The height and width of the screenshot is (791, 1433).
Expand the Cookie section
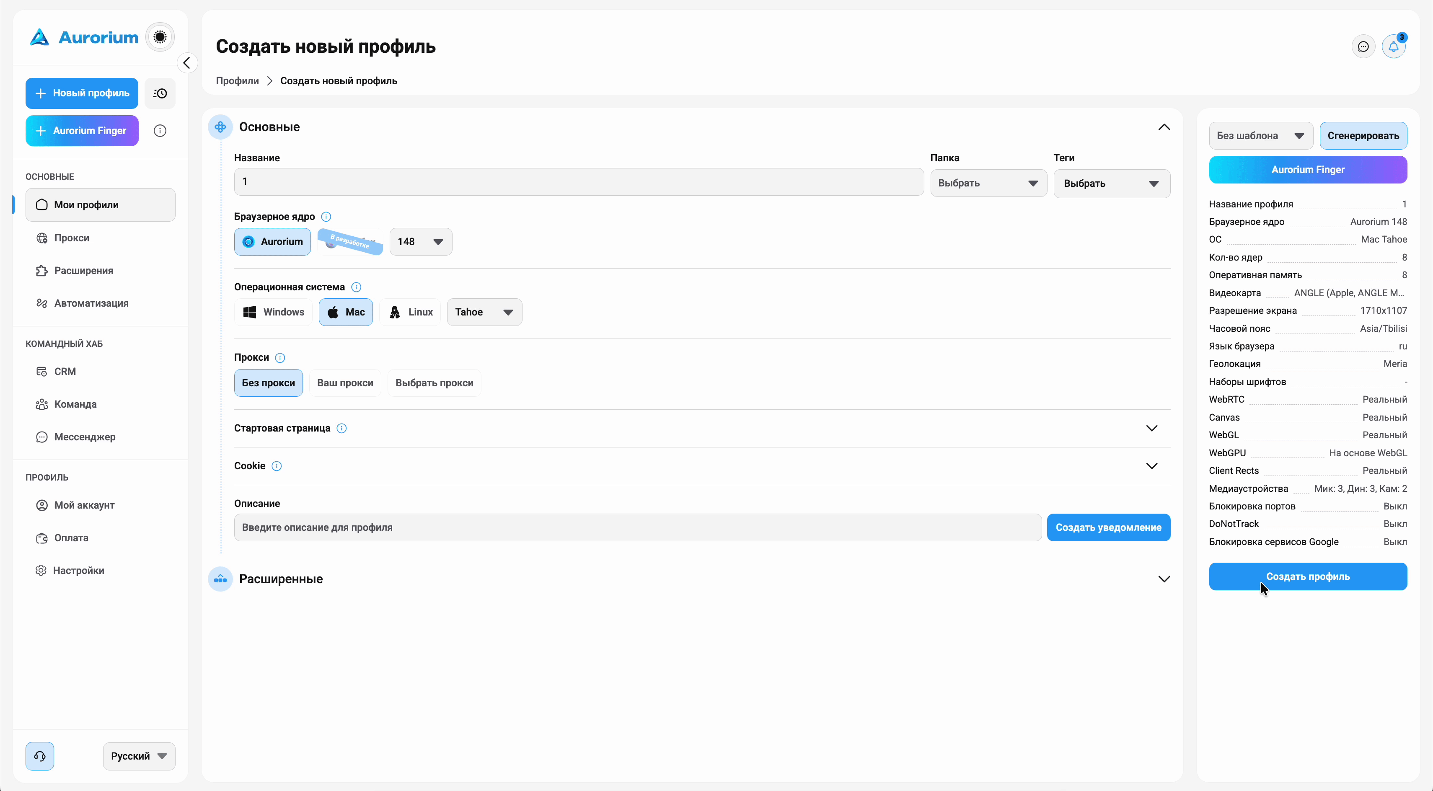1151,466
